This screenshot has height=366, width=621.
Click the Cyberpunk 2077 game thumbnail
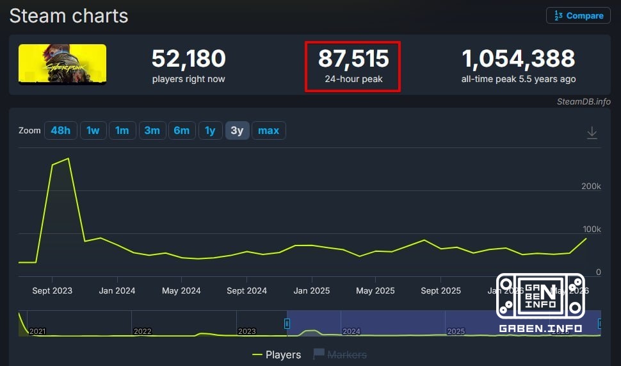[62, 64]
